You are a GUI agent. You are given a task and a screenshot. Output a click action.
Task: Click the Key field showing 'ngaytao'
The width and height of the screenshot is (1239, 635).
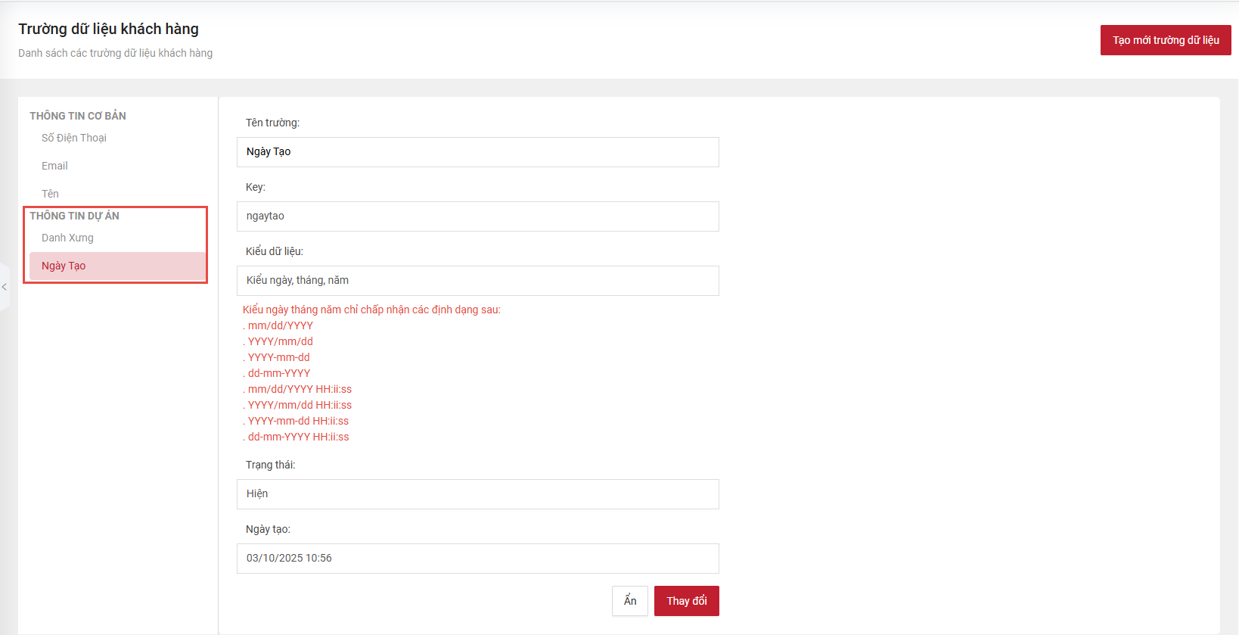(477, 216)
